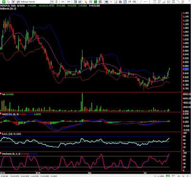This screenshot has height=177, width=191.
Task: Click the Jul date label on time axis
Action: pos(145,173)
